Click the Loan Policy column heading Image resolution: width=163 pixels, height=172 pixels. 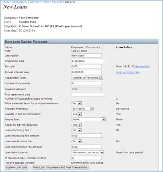point(124,47)
